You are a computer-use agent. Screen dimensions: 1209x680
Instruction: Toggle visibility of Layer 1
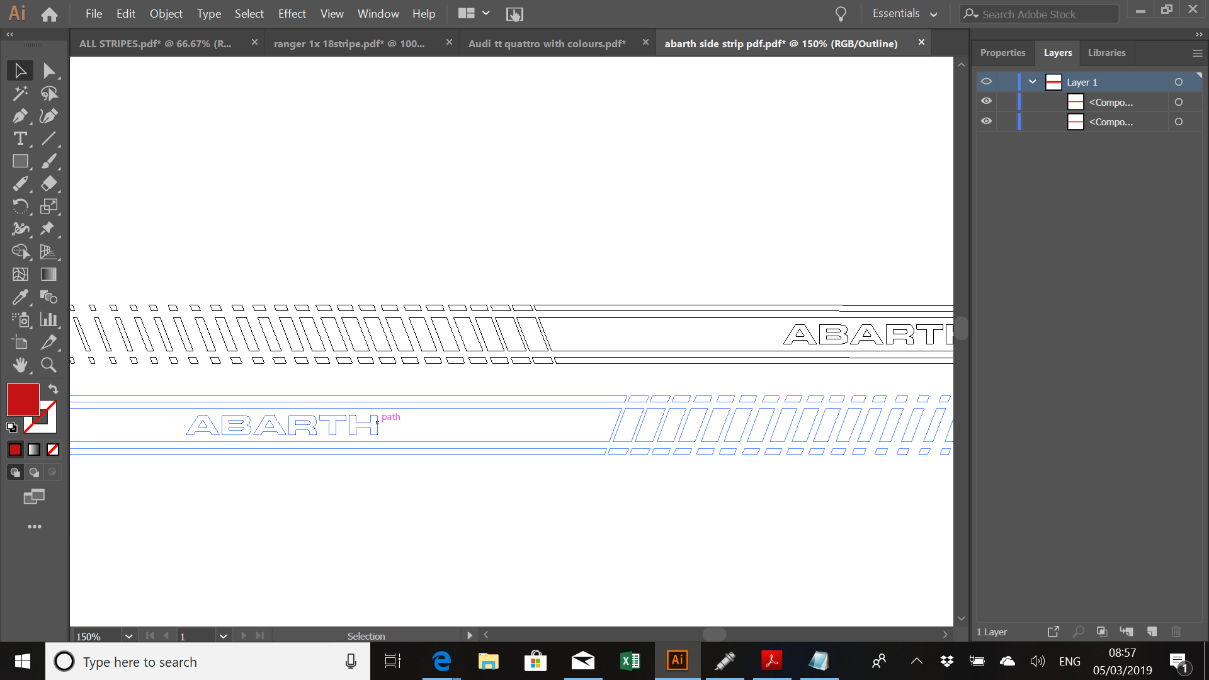[x=986, y=82]
